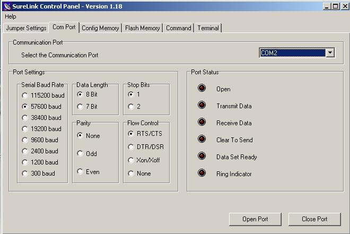The image size is (350, 234).
Task: Click the Open status LED indicator
Action: pos(202,88)
